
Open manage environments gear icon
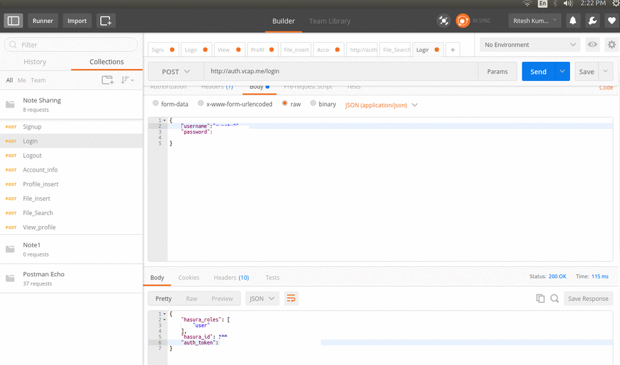tap(611, 45)
